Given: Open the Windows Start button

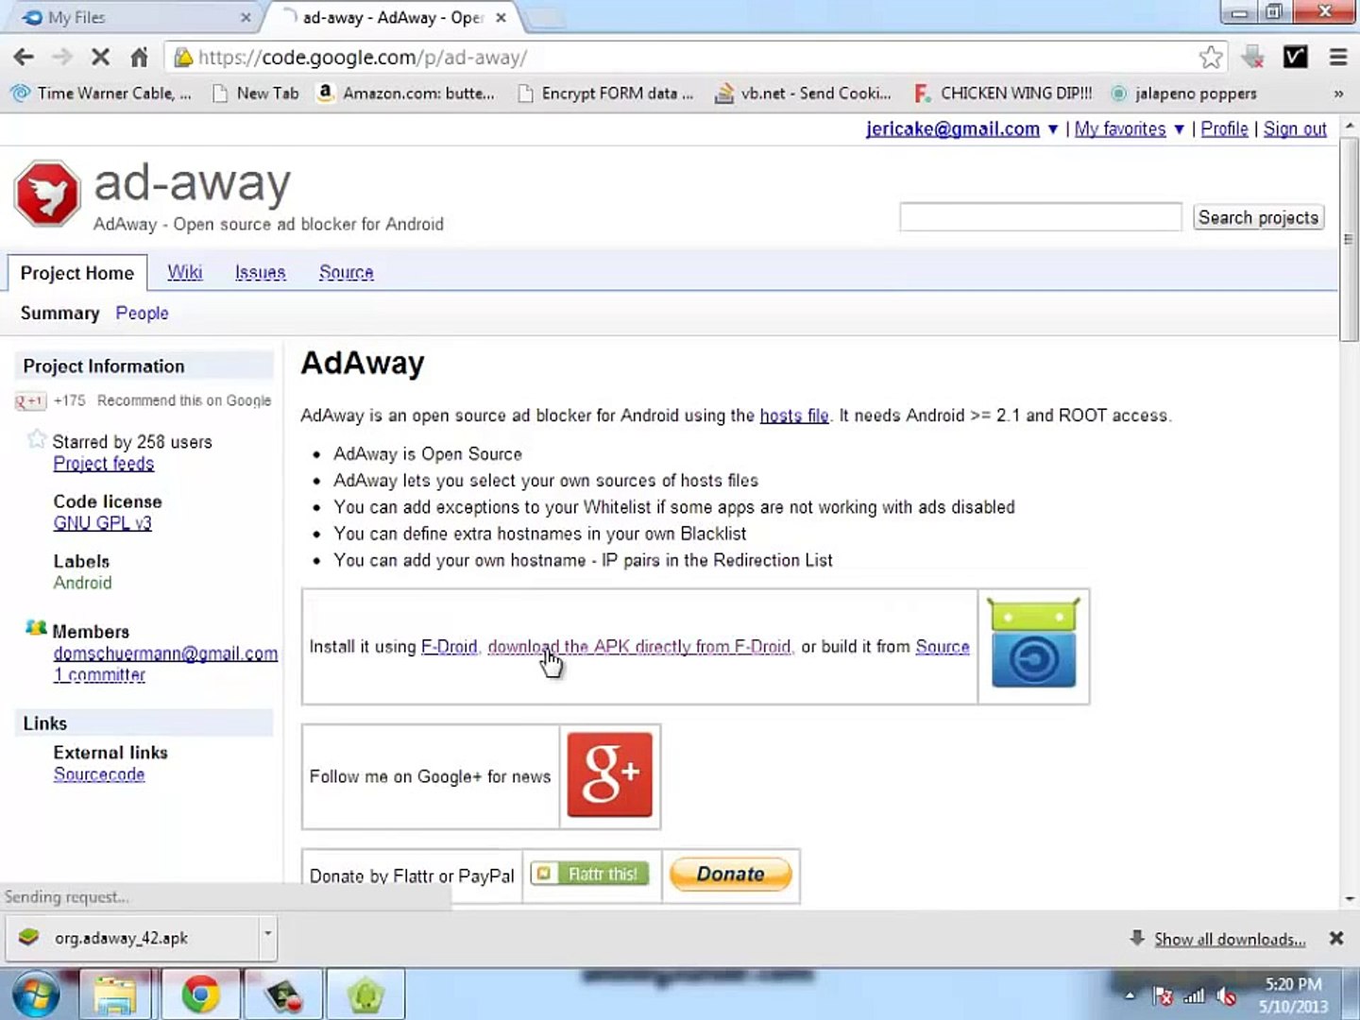Looking at the screenshot, I should (x=35, y=995).
